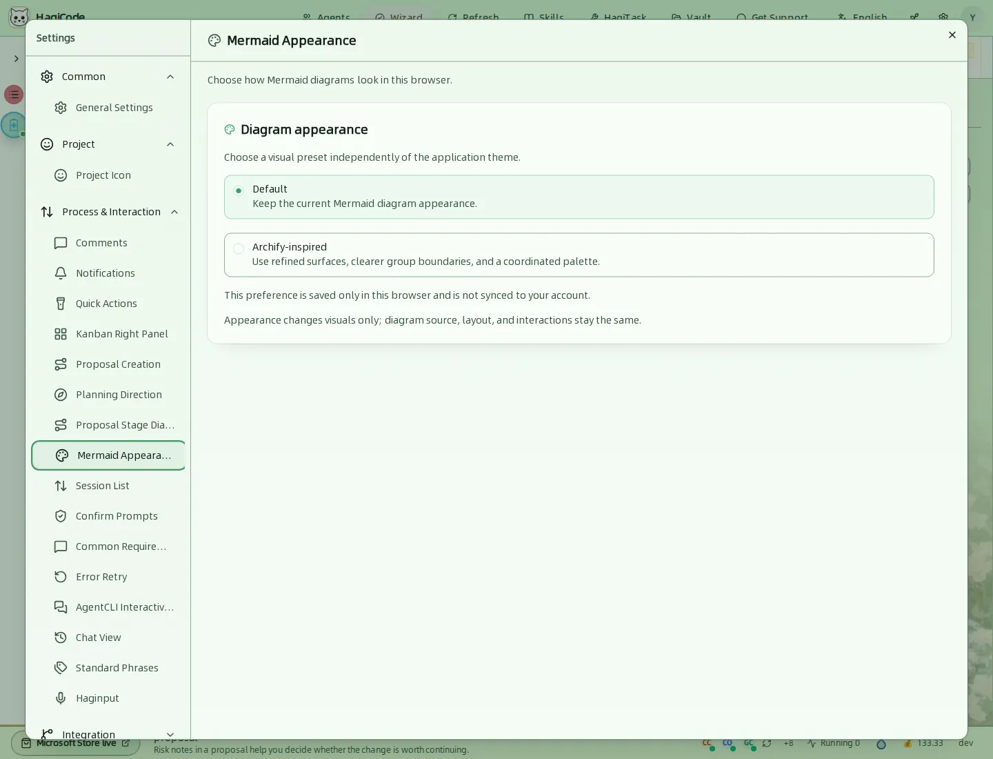Close the Settings dialog with the X

point(952,35)
